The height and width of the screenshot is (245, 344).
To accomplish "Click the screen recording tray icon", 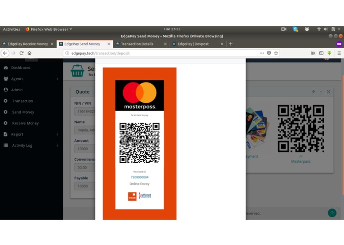I will click(x=284, y=29).
